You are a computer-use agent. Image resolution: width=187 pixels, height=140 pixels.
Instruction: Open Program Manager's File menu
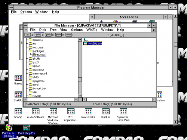[14, 12]
